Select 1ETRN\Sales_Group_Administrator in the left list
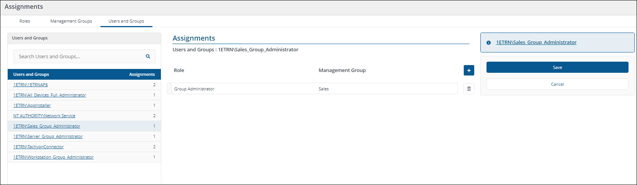This screenshot has height=185, width=637. click(47, 126)
